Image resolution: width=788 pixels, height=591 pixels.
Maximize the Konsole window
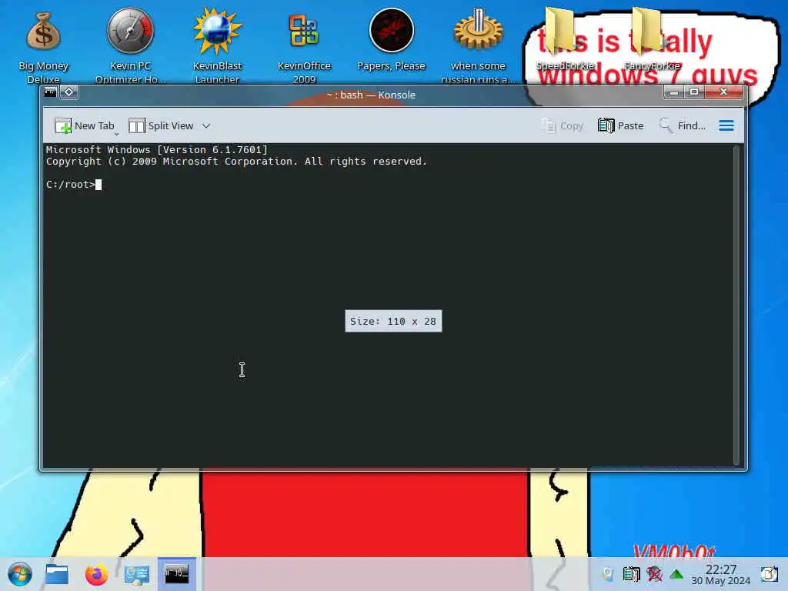click(694, 92)
